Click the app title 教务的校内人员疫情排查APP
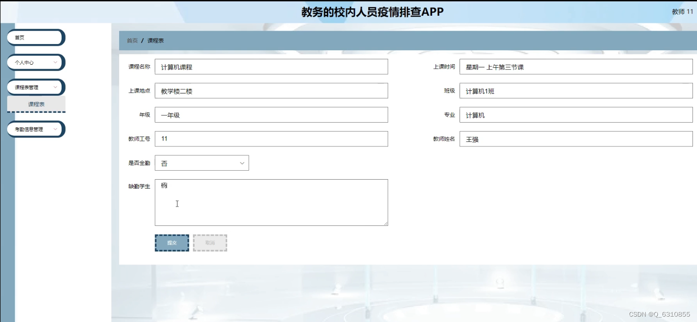 [x=372, y=12]
